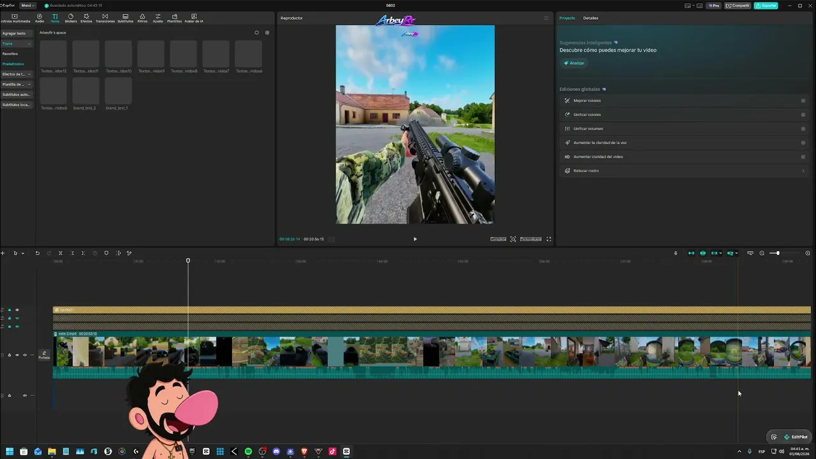Click the Exportar button
The height and width of the screenshot is (459, 816).
tap(766, 6)
